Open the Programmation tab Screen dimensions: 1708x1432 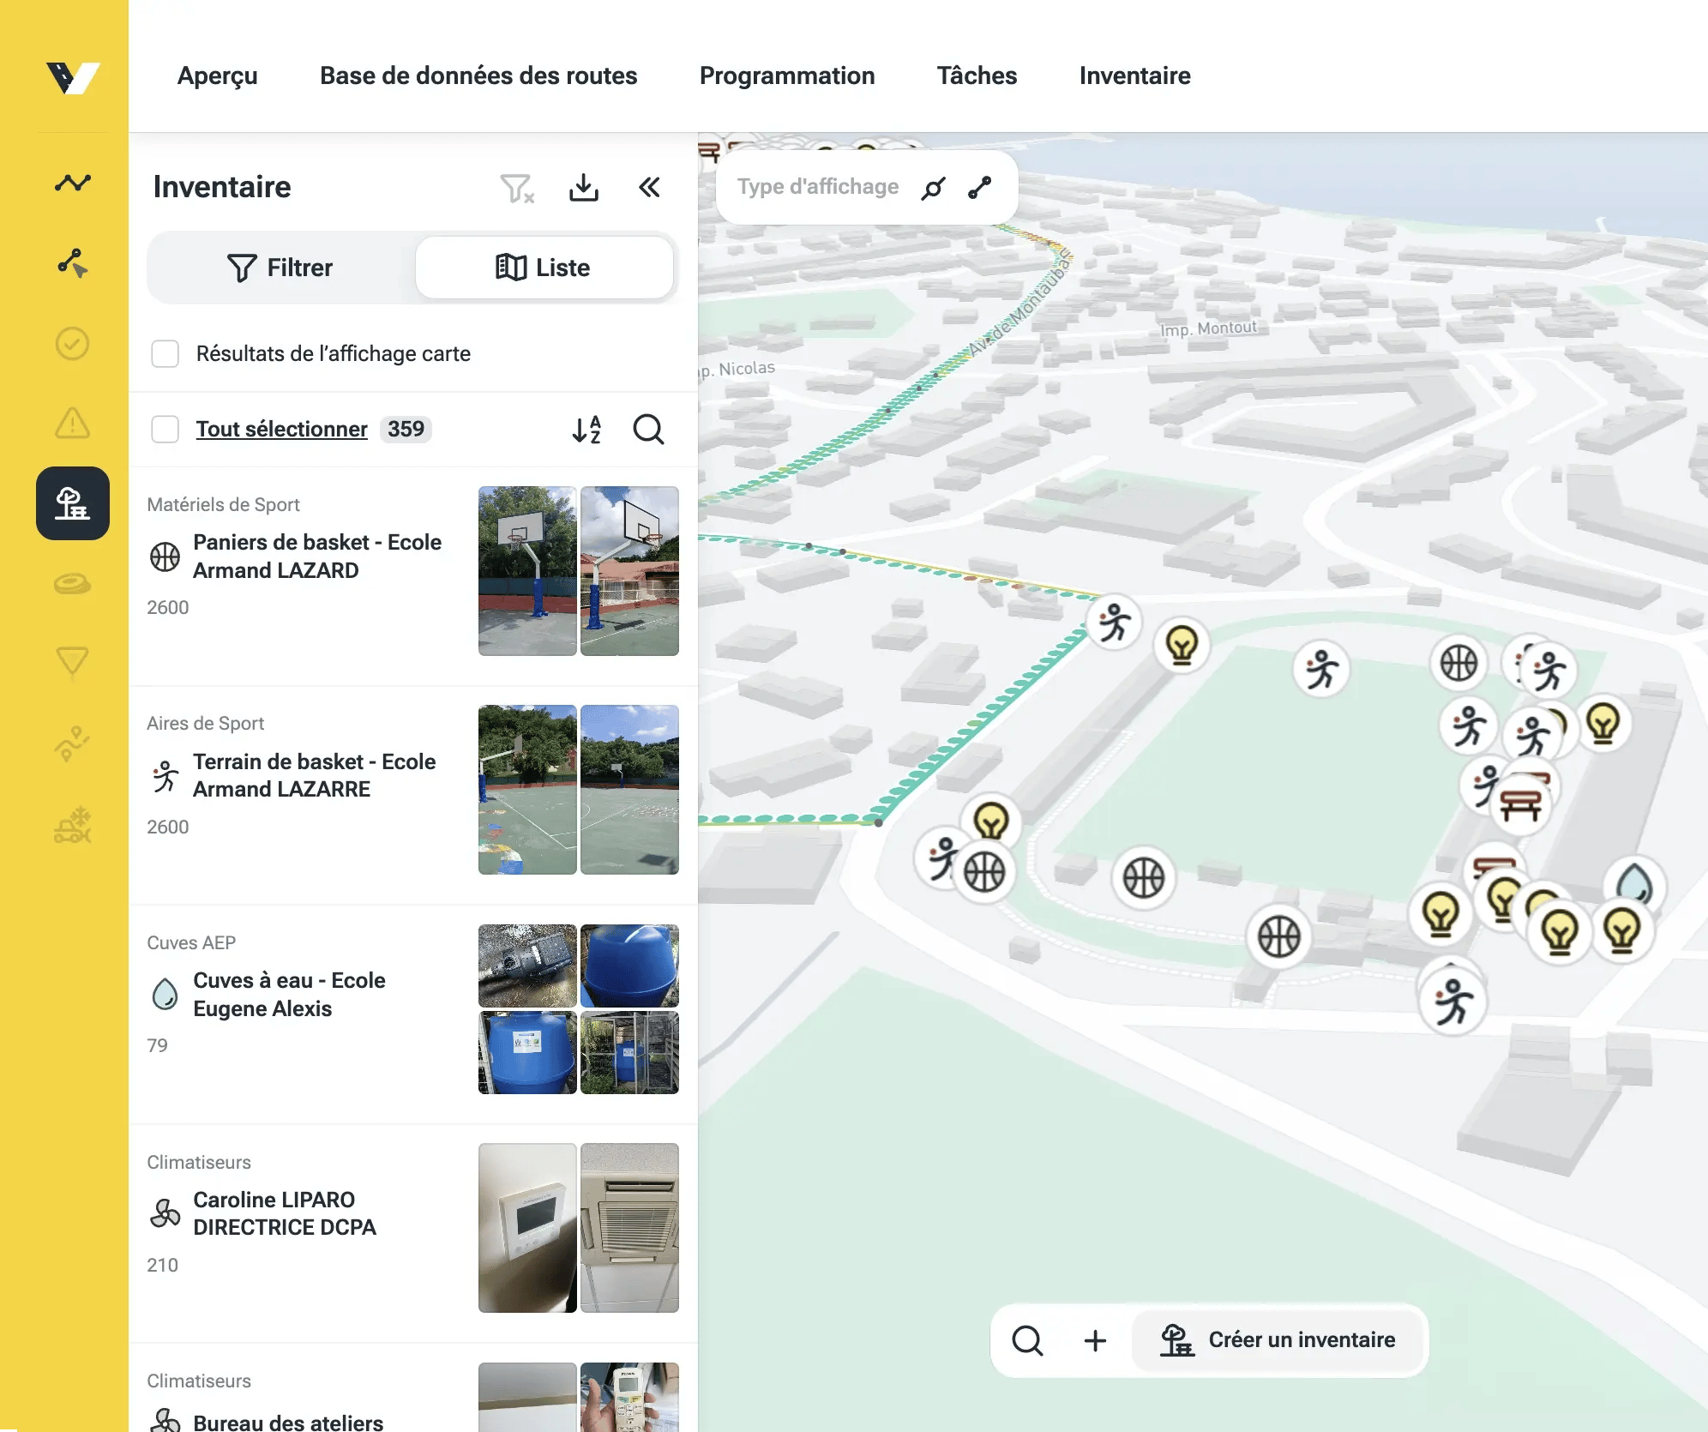pyautogui.click(x=786, y=75)
